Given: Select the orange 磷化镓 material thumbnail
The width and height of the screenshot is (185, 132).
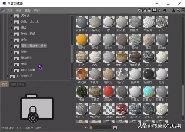Looking at the screenshot, I should point(82,74).
